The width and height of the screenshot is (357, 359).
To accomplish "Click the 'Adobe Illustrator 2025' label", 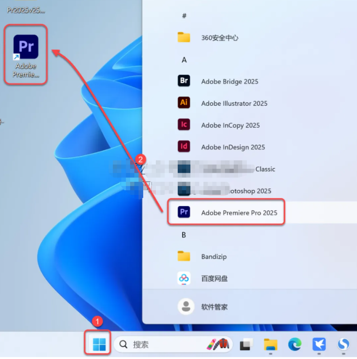I will pyautogui.click(x=234, y=103).
